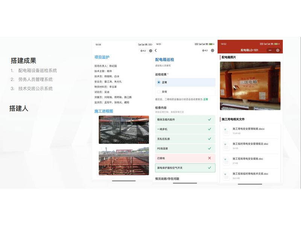Open three-dot menu in 配电箱LD-101 header
The image size is (301, 226).
270,50
